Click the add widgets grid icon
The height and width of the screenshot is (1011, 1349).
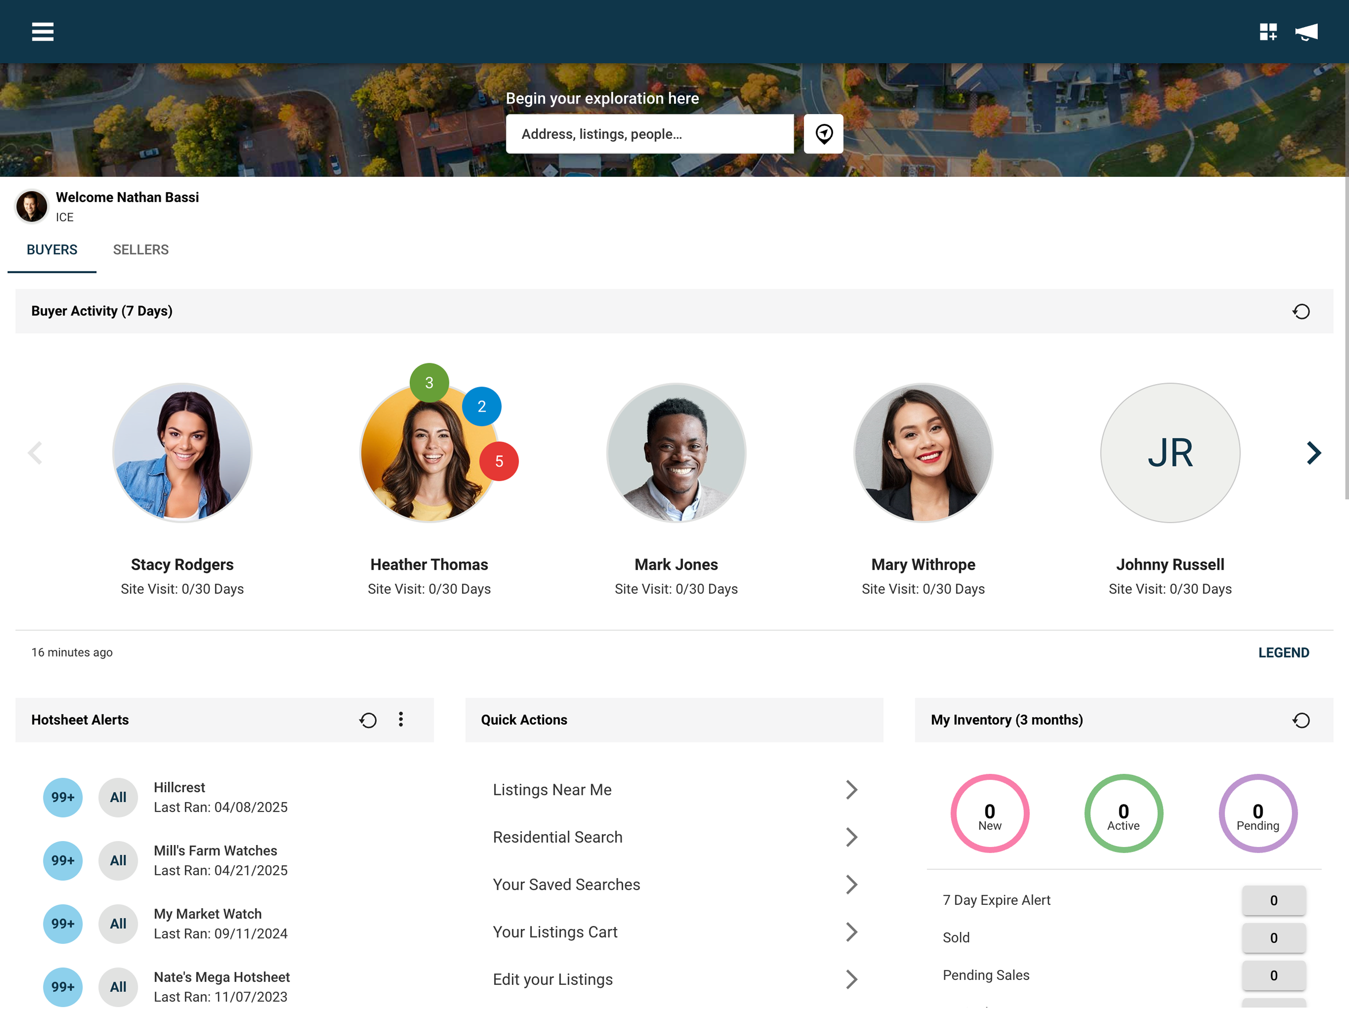[1269, 32]
